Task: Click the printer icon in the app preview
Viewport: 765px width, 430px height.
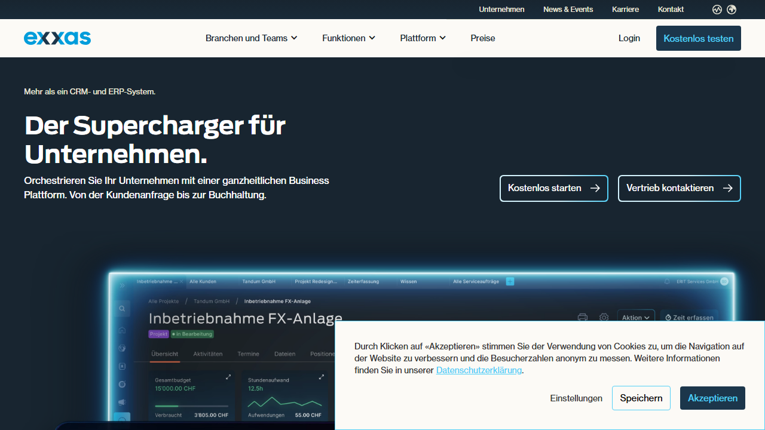Action: [583, 318]
